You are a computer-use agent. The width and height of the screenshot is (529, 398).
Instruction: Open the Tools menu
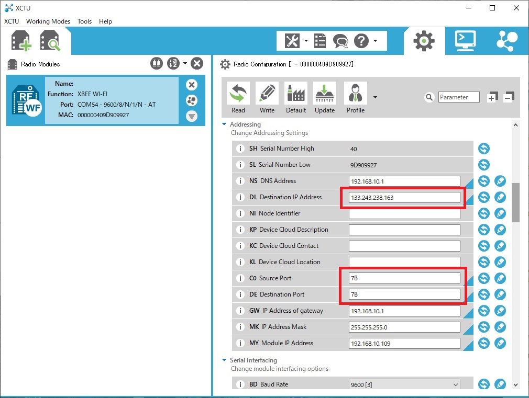[x=84, y=21]
